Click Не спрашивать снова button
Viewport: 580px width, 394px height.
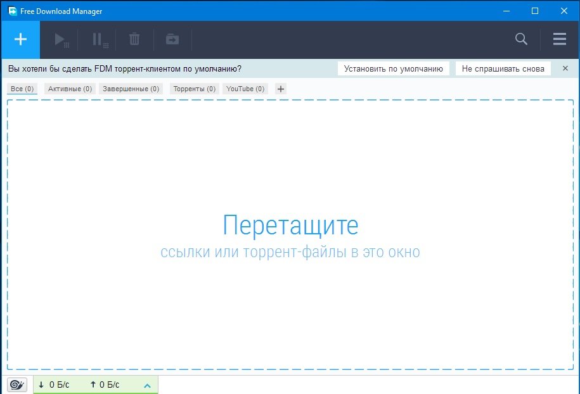(x=503, y=69)
